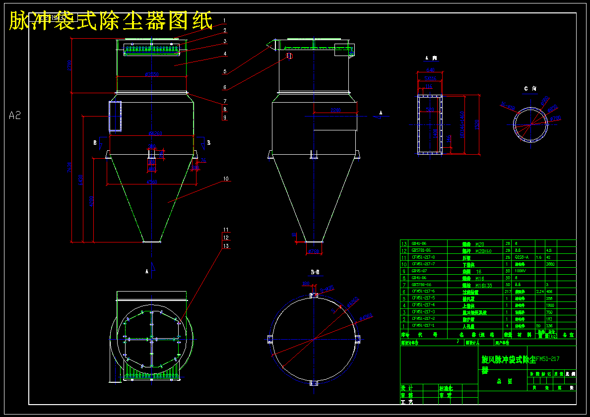Click the '5X116' hole spacing dimension
The width and height of the screenshot is (590, 417).
pyautogui.click(x=430, y=78)
